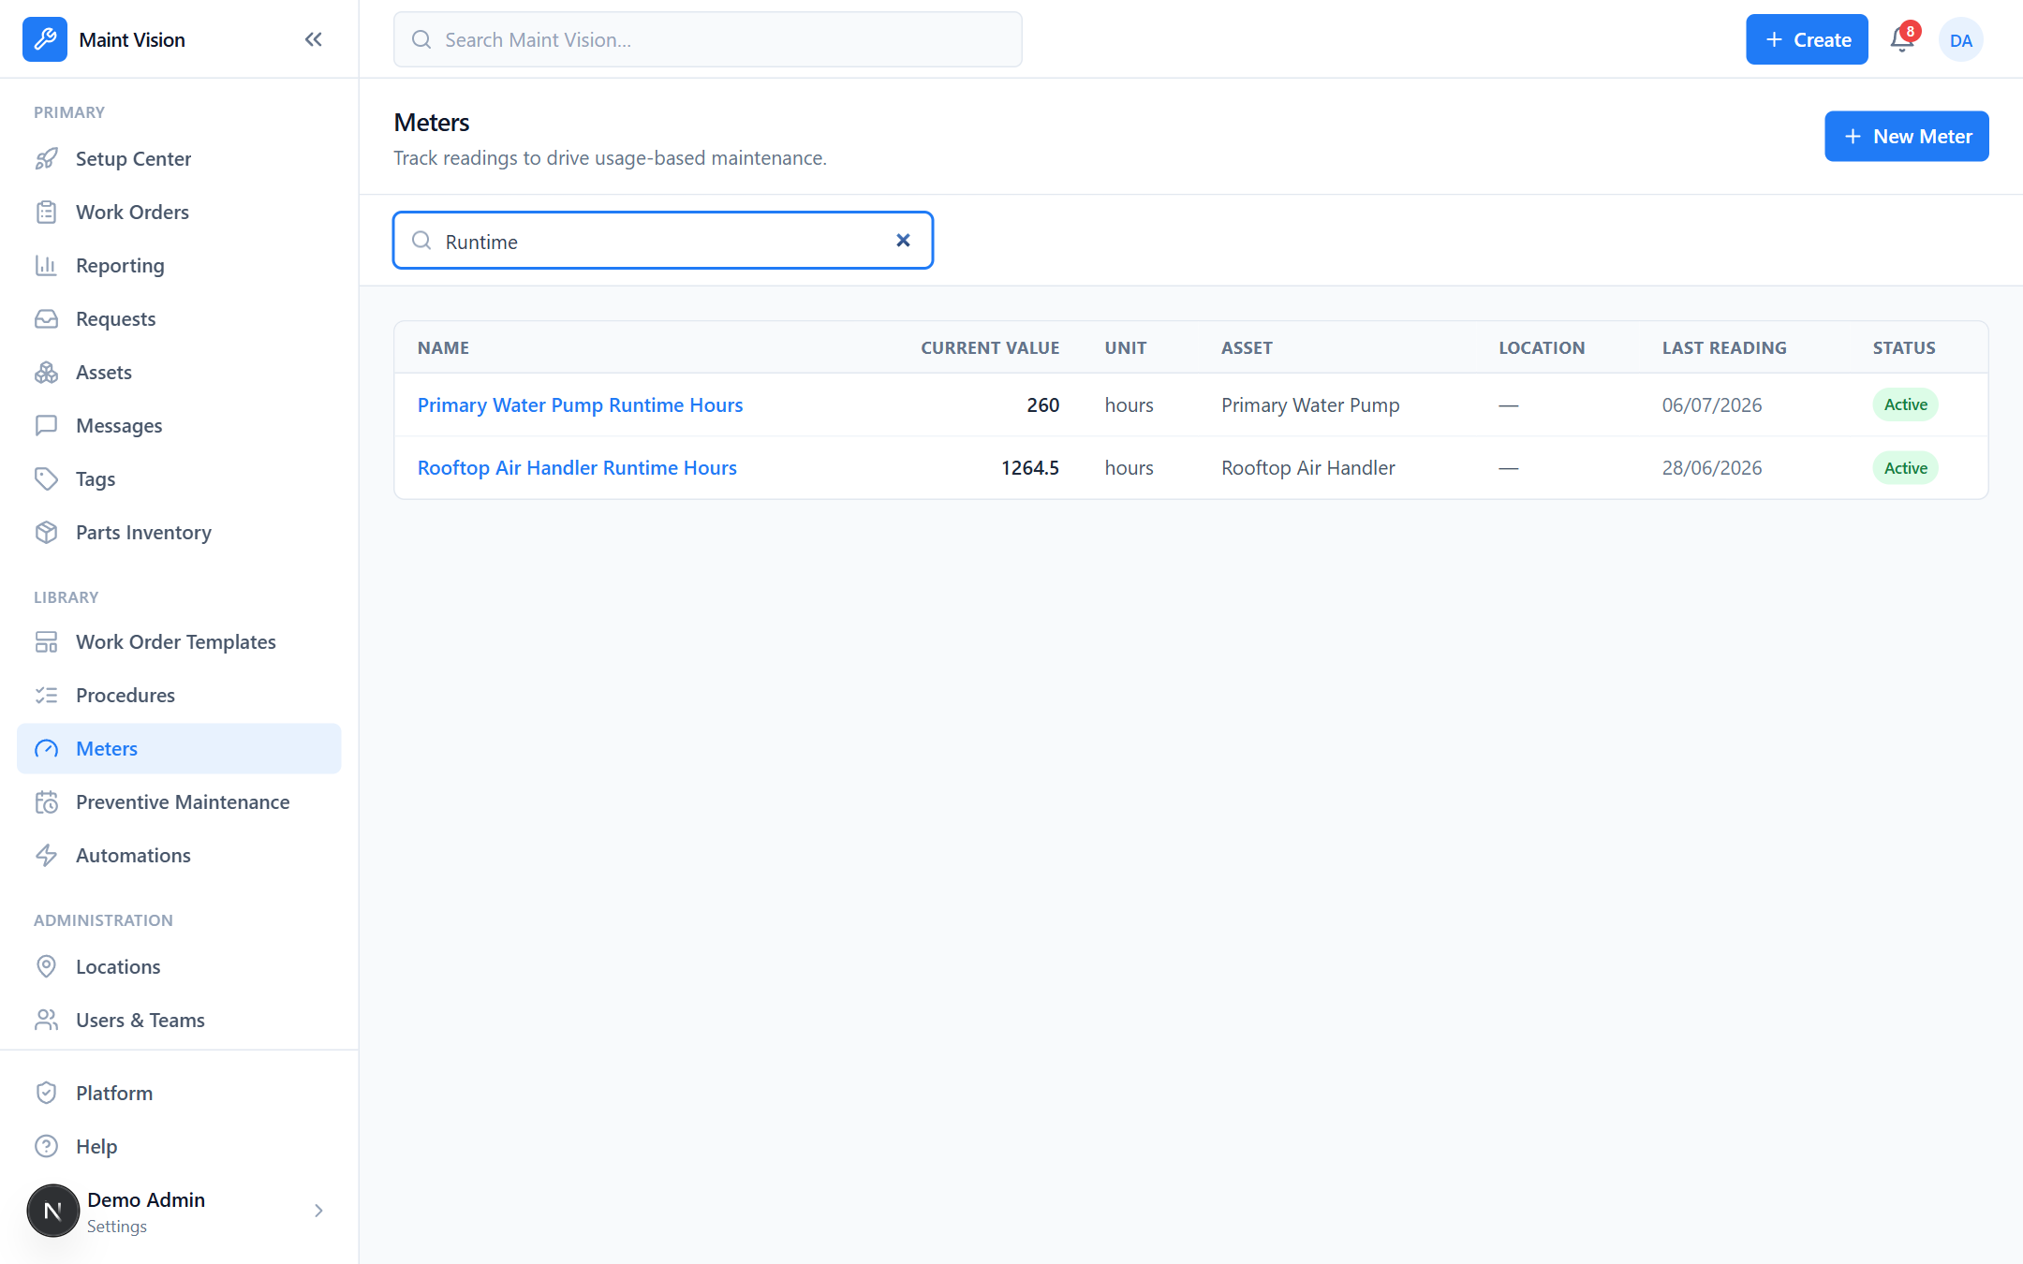Go to Work Orders in sidebar
Image resolution: width=2023 pixels, height=1264 pixels.
coord(179,213)
